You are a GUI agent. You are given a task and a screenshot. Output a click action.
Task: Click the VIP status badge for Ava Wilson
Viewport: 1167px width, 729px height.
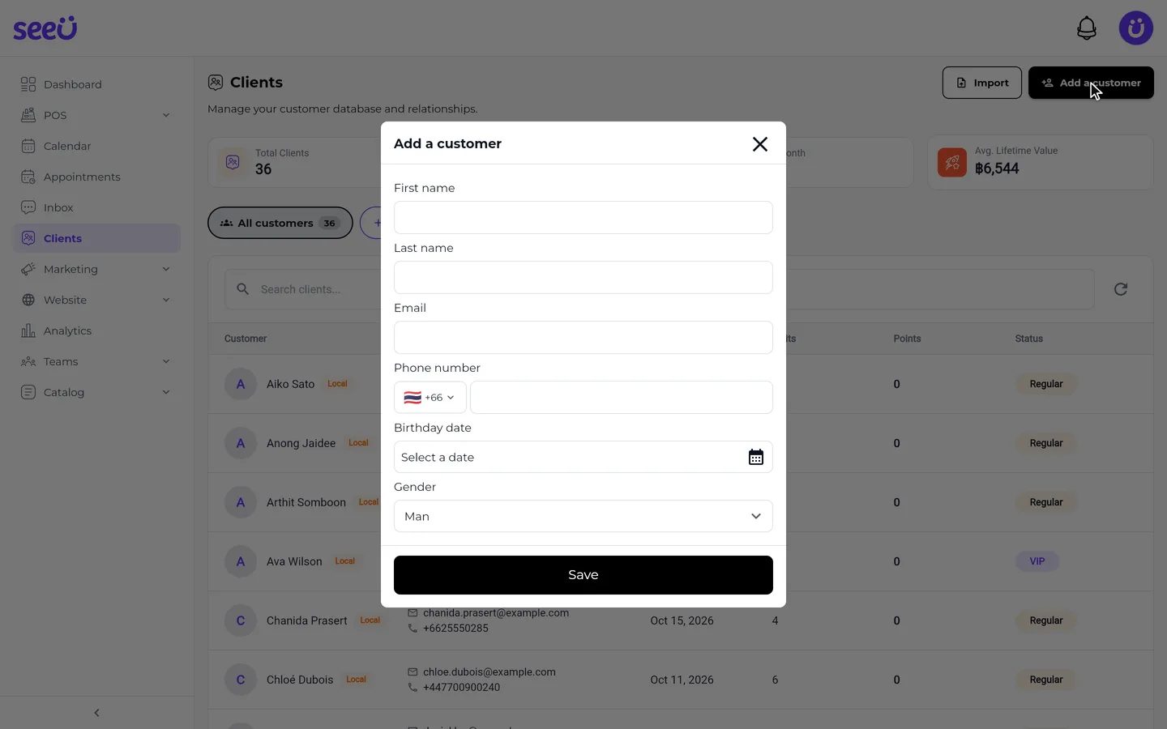(x=1037, y=561)
